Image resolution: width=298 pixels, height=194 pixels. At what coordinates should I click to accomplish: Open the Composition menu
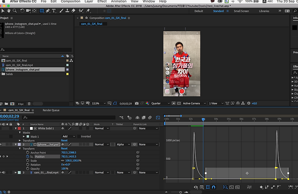(x=70, y=1)
